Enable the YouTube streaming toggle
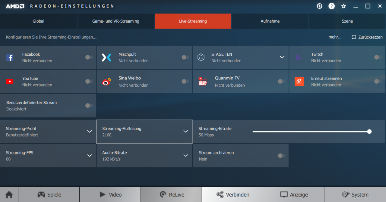Image resolution: width=386 pixels, height=202 pixels. tap(89, 81)
